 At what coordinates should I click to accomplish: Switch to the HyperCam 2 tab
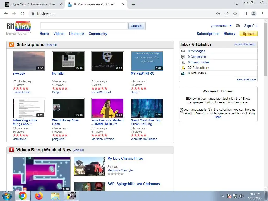click(x=33, y=4)
